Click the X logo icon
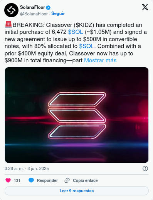The width and height of the screenshot is (153, 200). 145,7
